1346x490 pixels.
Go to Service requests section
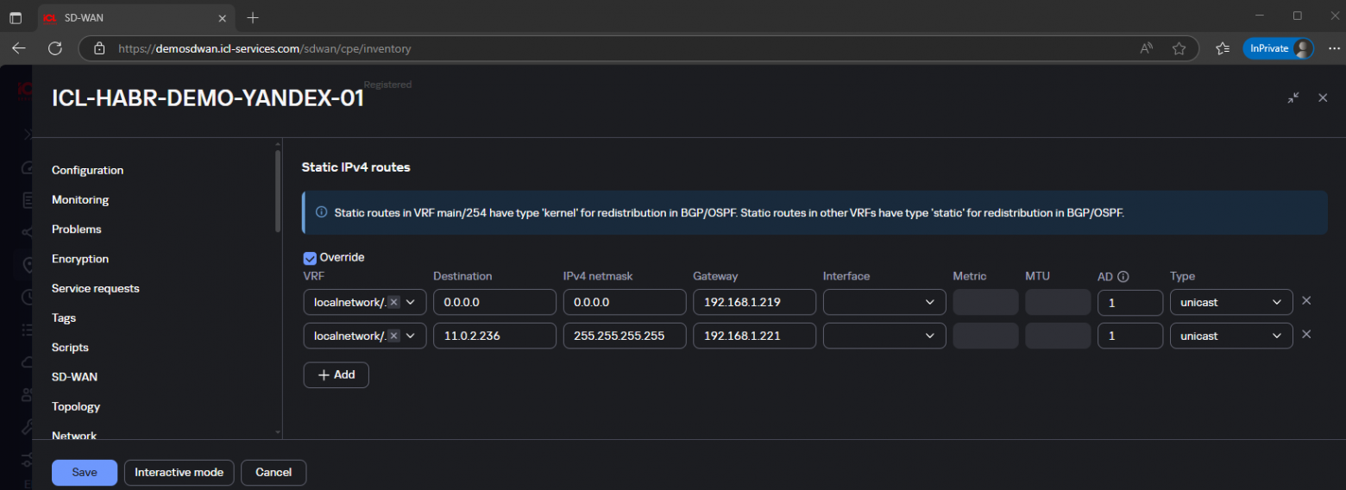95,288
